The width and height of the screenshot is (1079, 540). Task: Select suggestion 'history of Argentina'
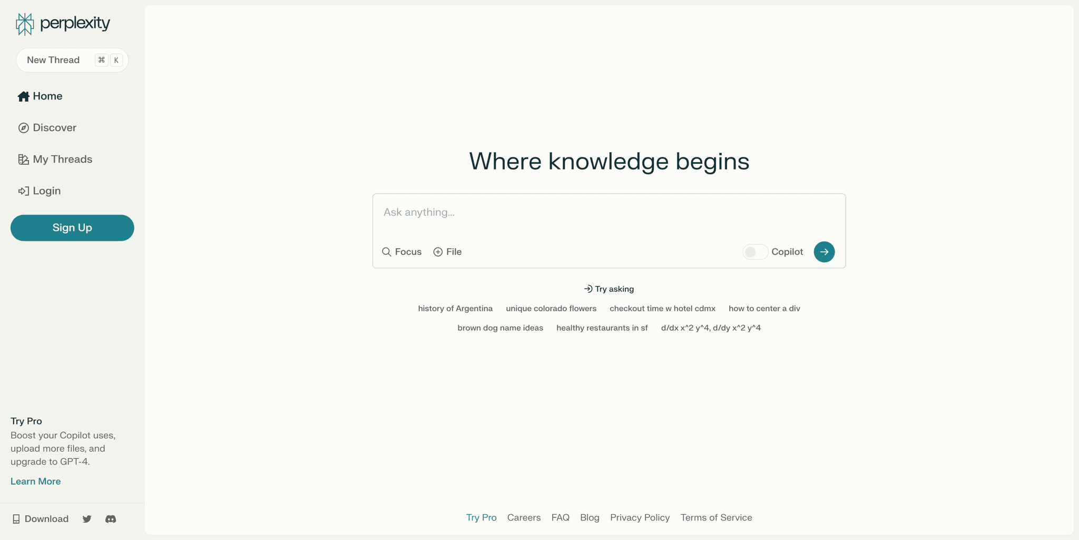pos(455,309)
